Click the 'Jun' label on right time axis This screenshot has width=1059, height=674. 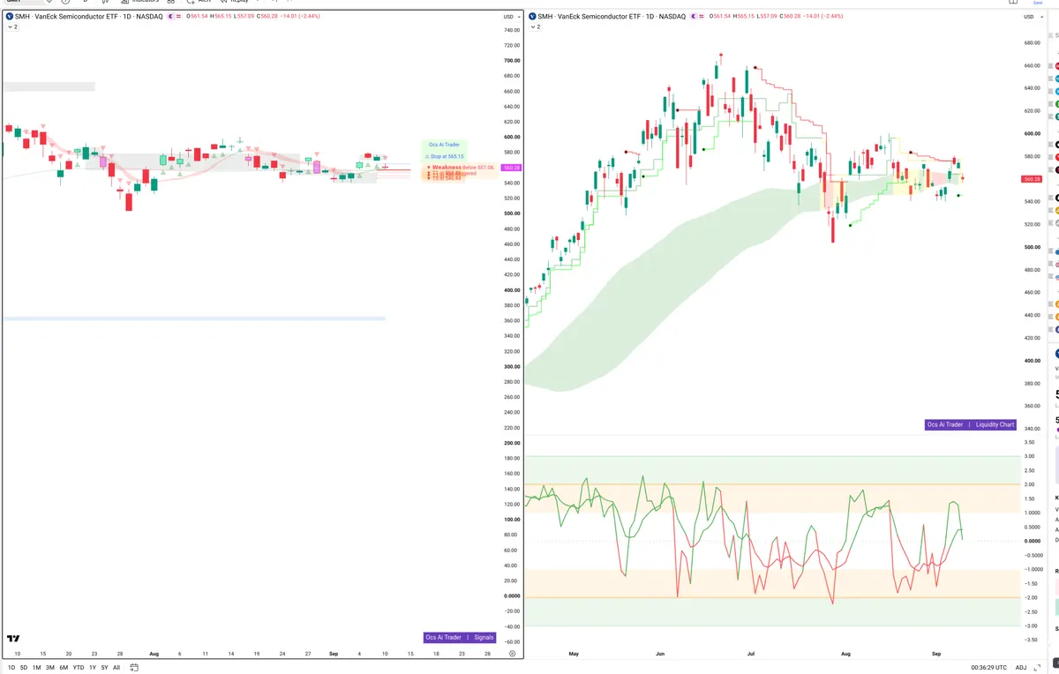point(660,654)
